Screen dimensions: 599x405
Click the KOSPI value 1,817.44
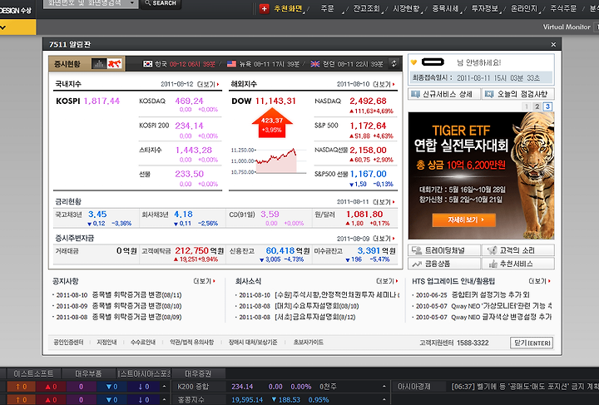101,101
